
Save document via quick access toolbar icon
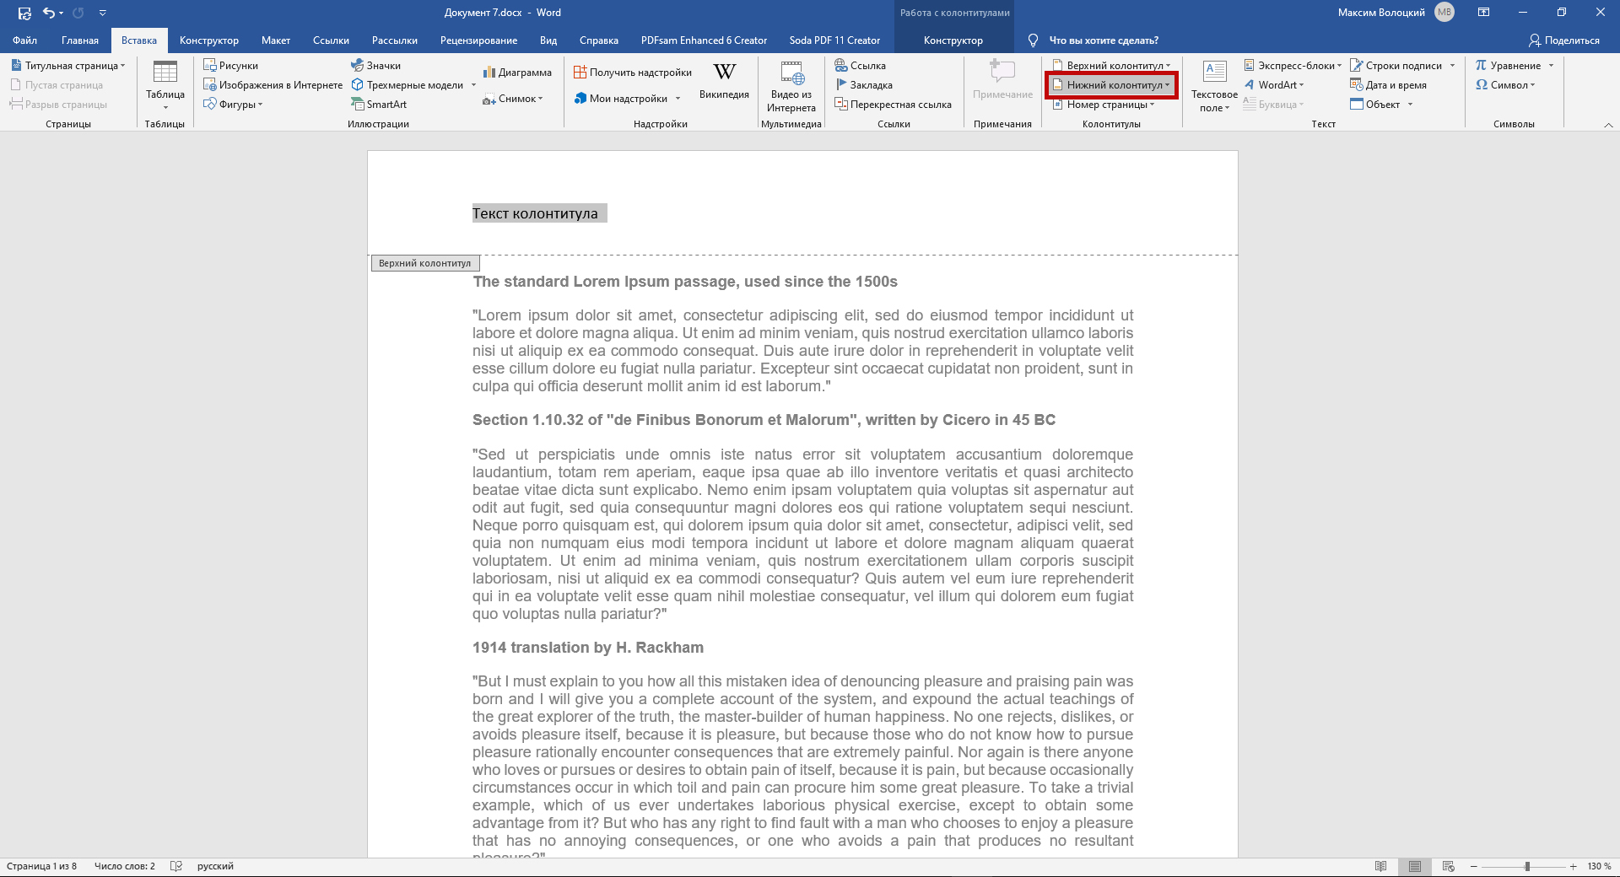click(x=24, y=13)
